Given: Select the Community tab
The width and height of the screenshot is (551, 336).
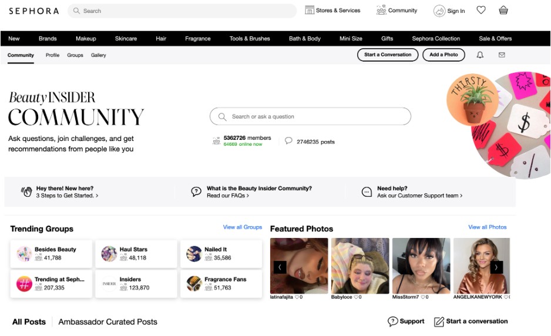Looking at the screenshot, I should coord(21,55).
